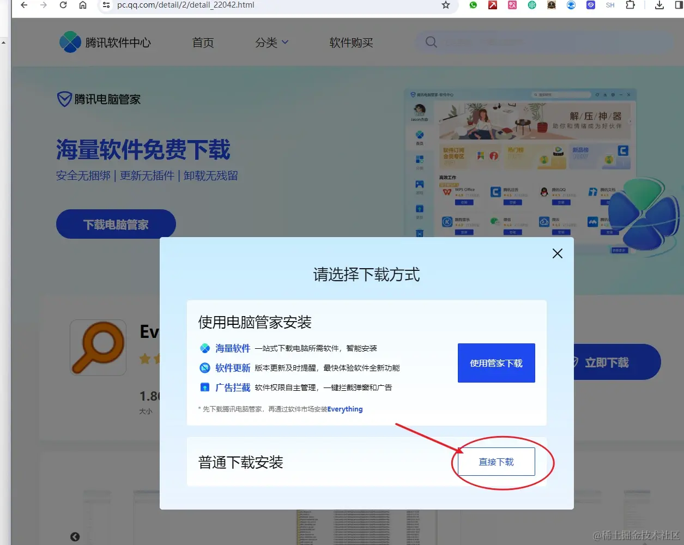Click 直接下载 button
Viewport: 684px width, 545px height.
tap(497, 462)
